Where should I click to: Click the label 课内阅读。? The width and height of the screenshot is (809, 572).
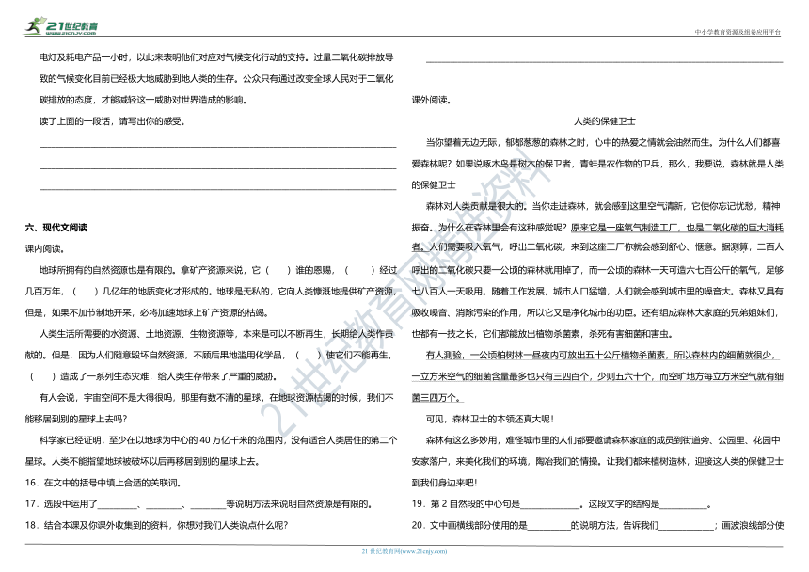click(45, 248)
